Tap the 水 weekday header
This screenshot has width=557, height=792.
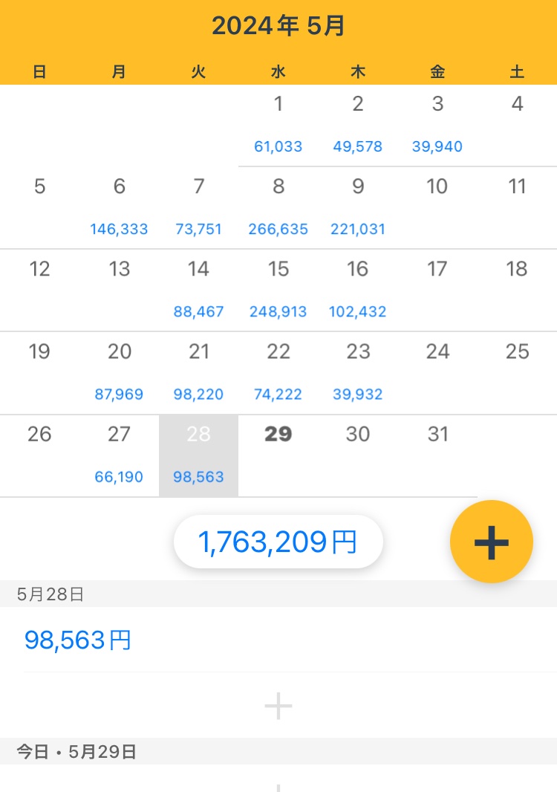(x=278, y=72)
